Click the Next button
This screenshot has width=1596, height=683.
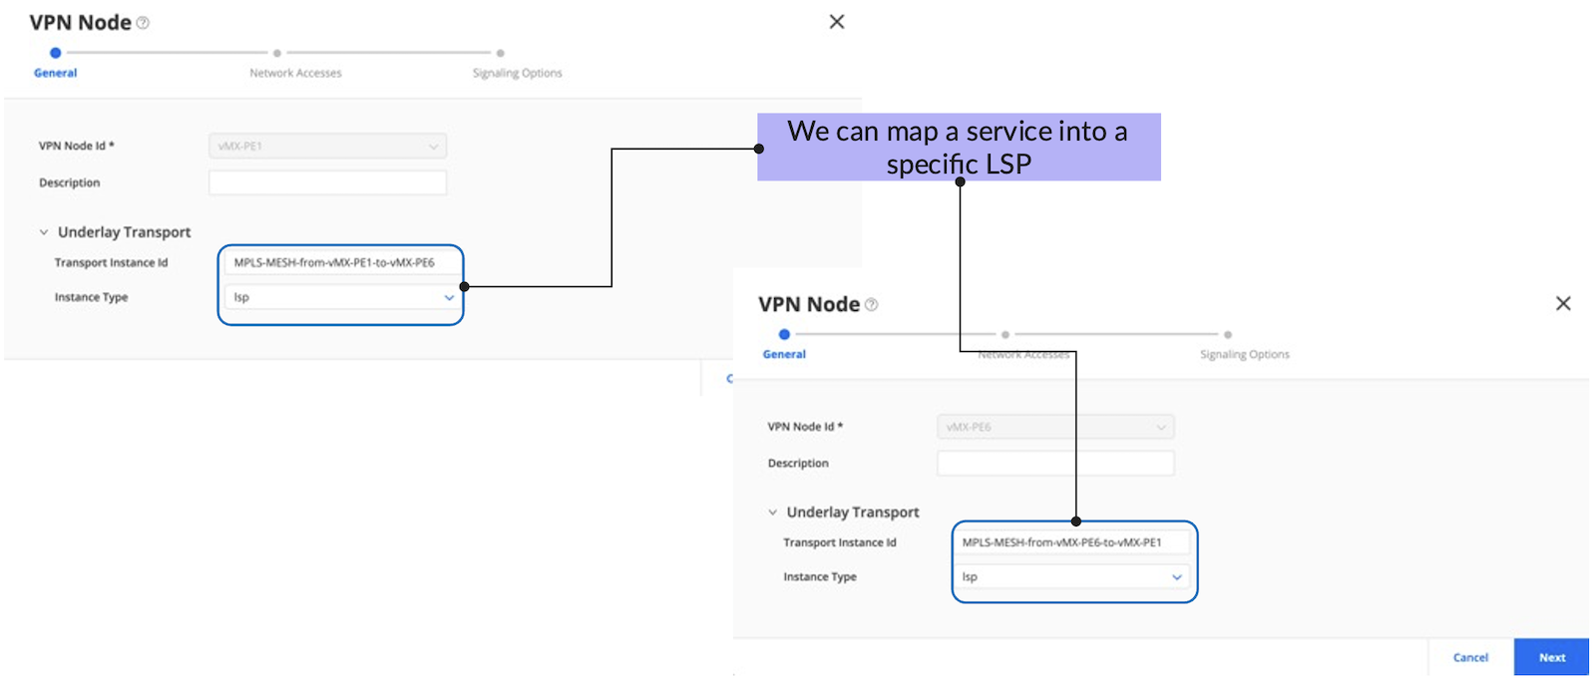pos(1551,658)
